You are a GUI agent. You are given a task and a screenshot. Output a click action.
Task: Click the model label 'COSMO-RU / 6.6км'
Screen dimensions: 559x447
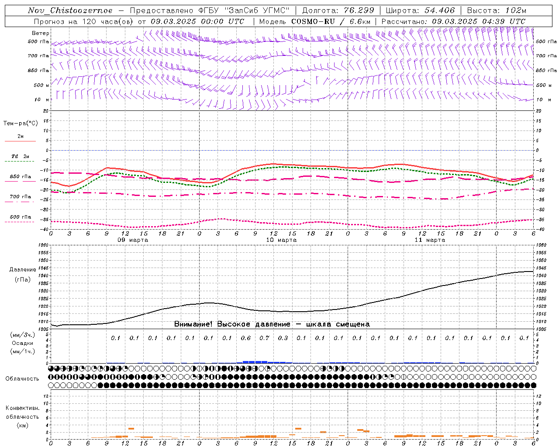(331, 21)
